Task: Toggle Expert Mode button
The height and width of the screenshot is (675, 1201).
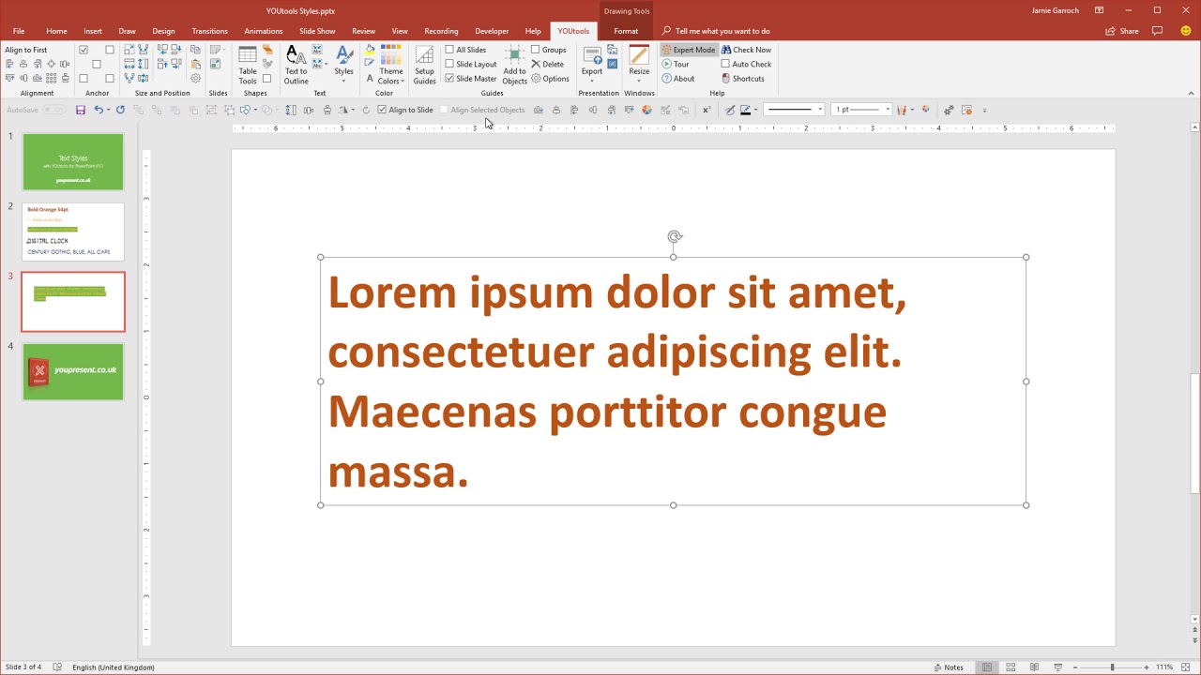Action: point(688,50)
